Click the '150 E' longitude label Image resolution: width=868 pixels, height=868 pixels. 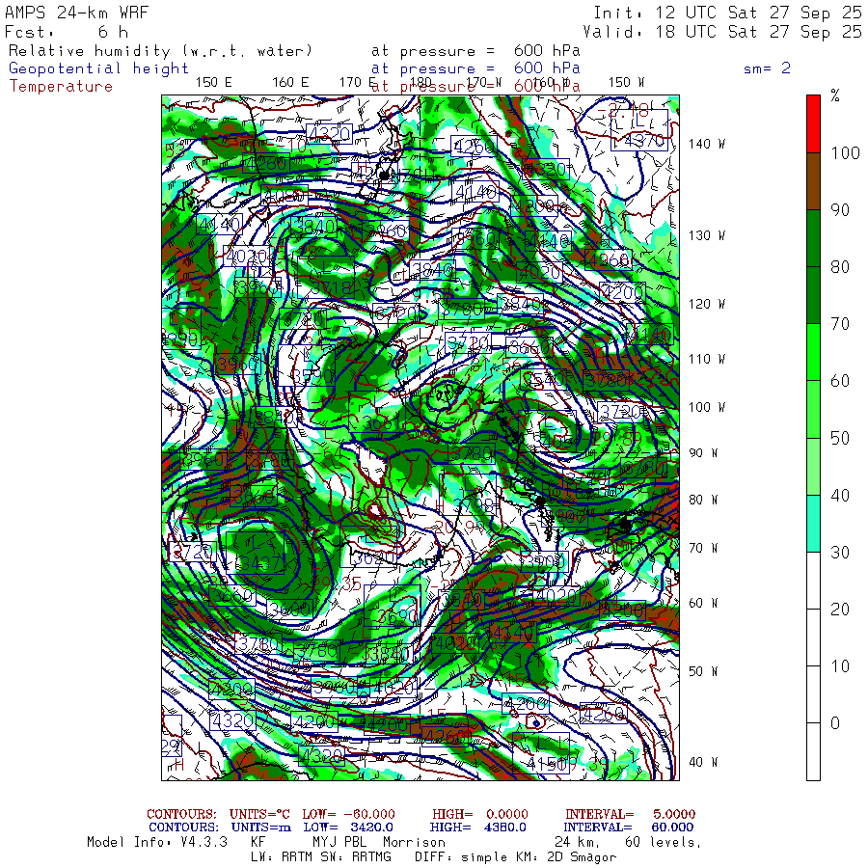tap(214, 83)
